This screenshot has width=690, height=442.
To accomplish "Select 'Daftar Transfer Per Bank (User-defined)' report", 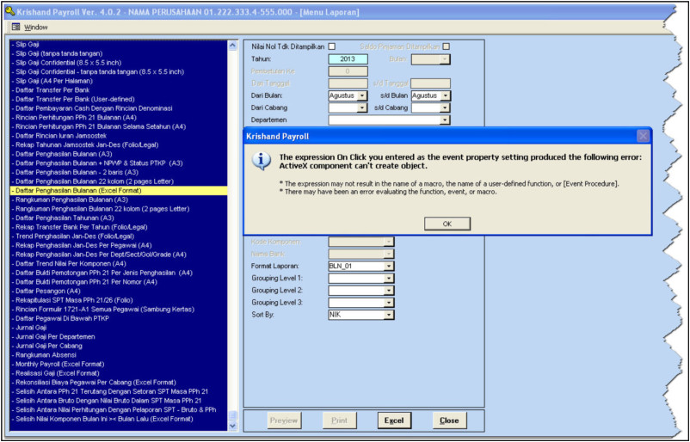I will click(119, 100).
